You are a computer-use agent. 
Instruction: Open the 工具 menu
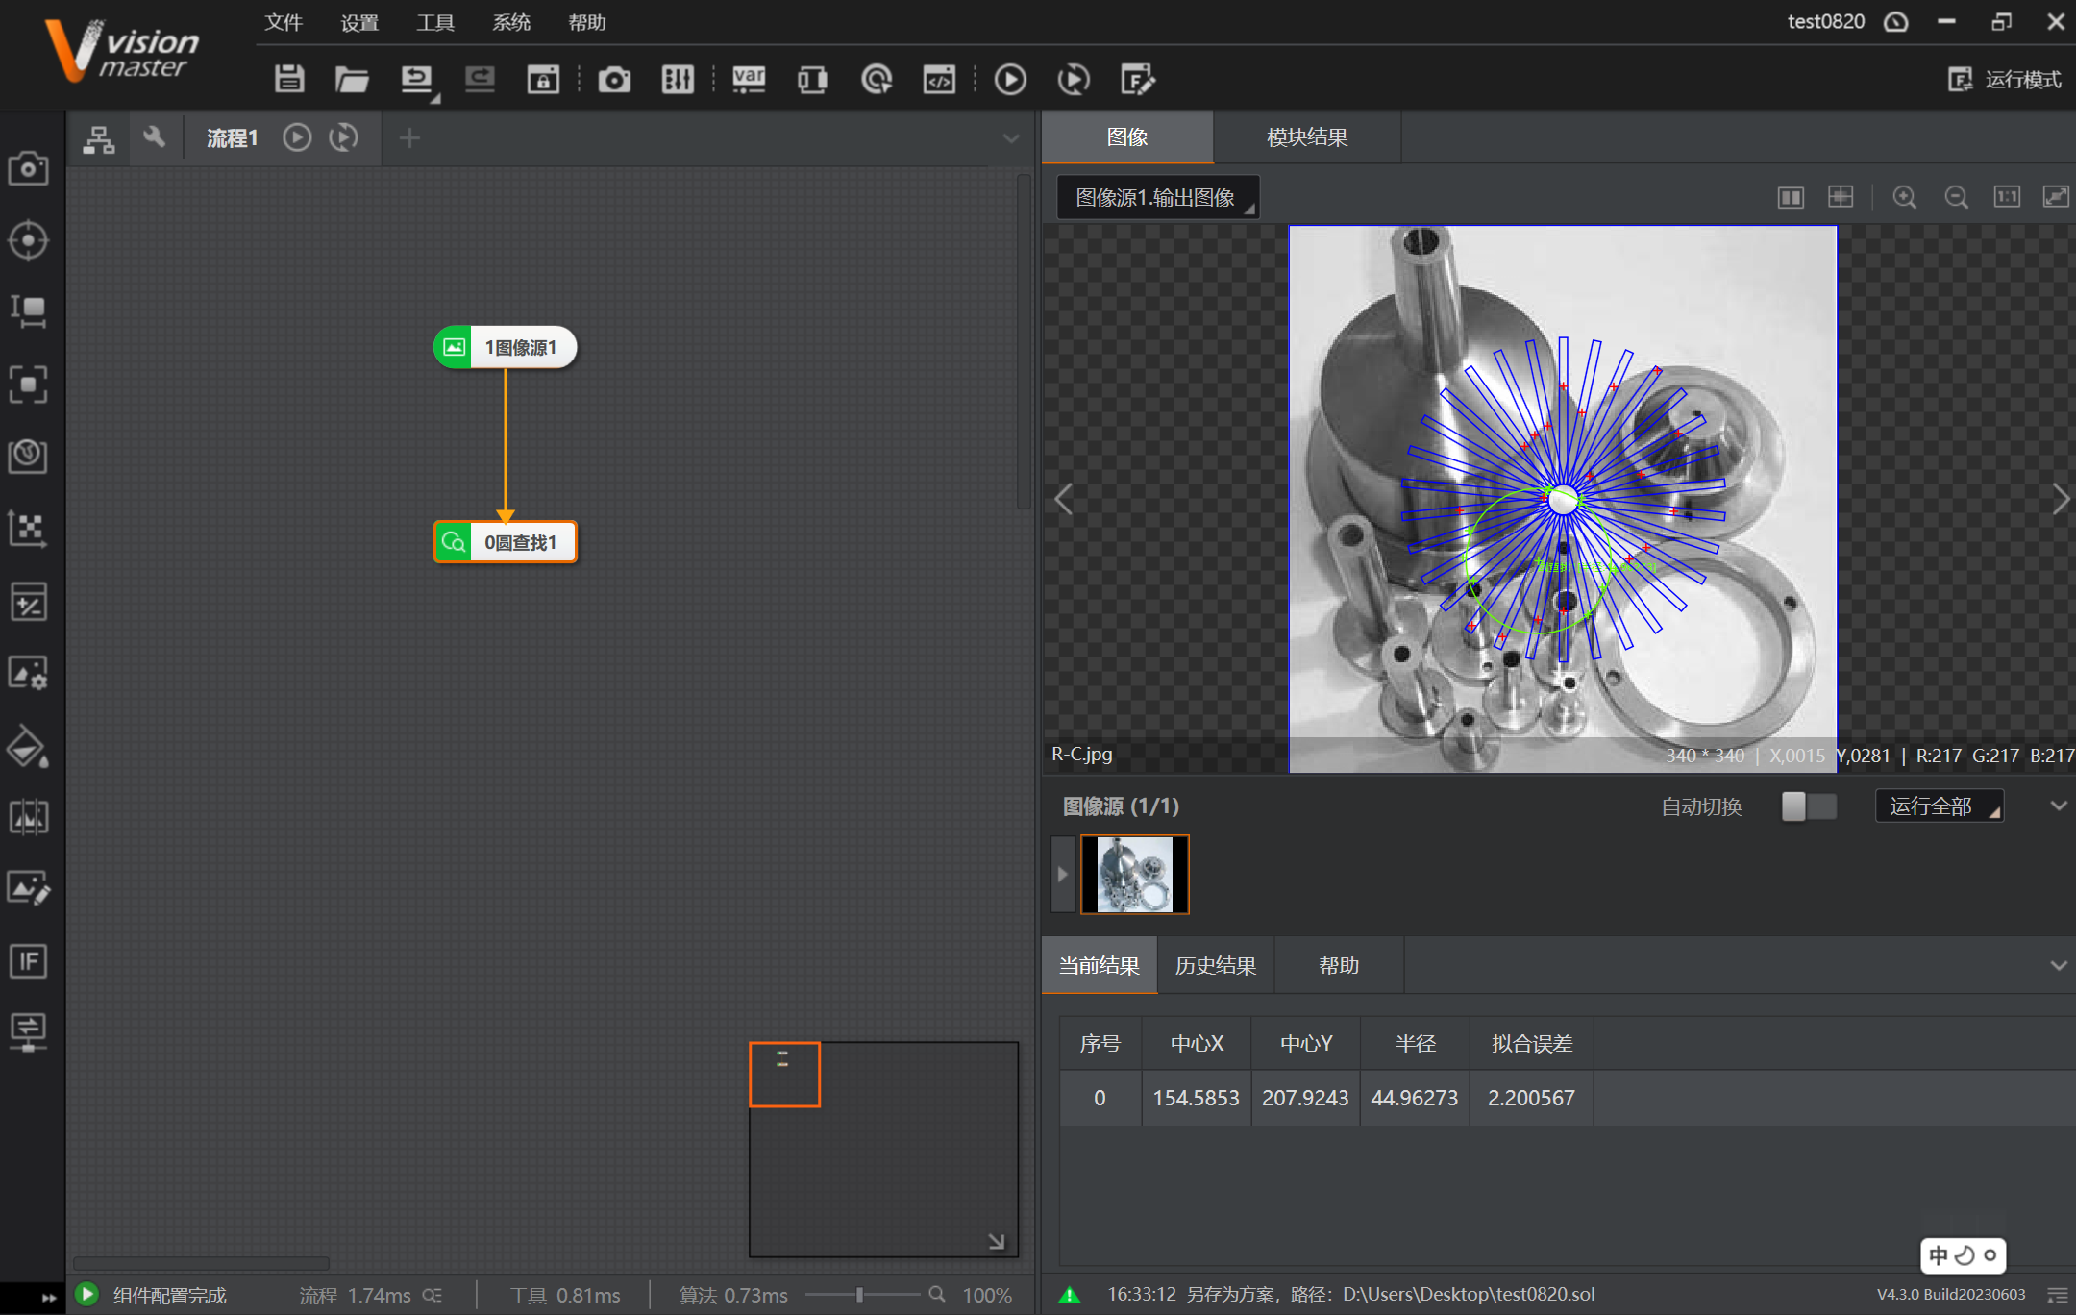435,22
